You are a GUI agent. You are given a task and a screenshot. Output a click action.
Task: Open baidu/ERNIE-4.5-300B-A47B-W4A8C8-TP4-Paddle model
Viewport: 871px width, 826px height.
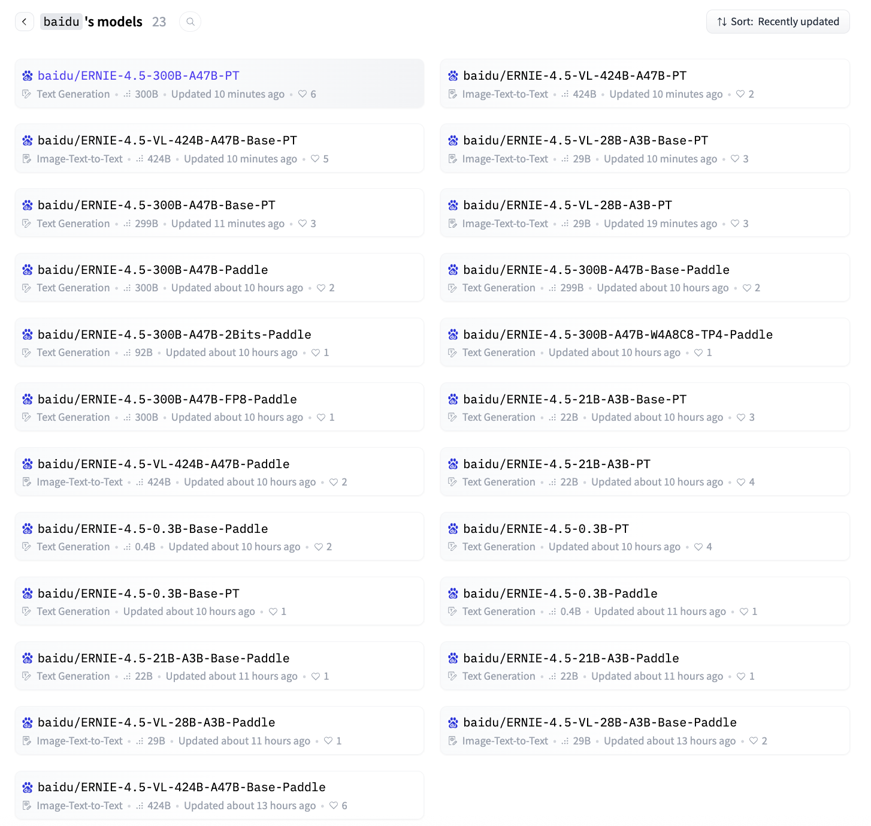click(x=618, y=335)
